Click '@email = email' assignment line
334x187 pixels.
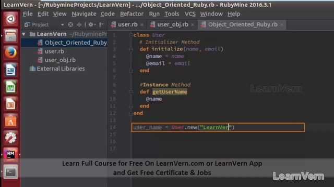(168, 63)
